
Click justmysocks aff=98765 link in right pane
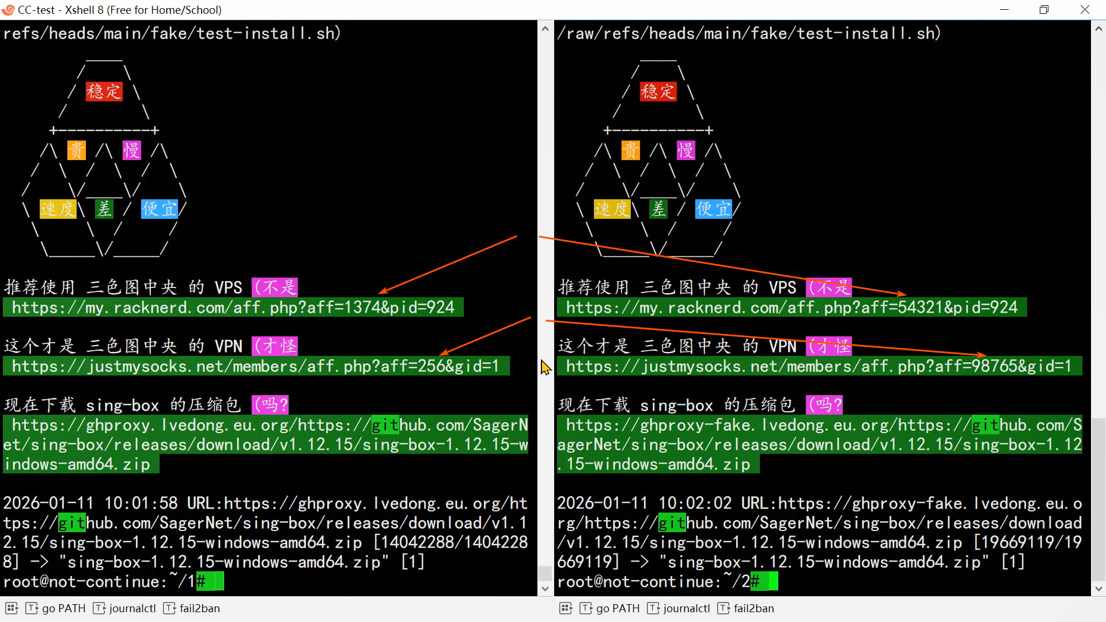819,366
